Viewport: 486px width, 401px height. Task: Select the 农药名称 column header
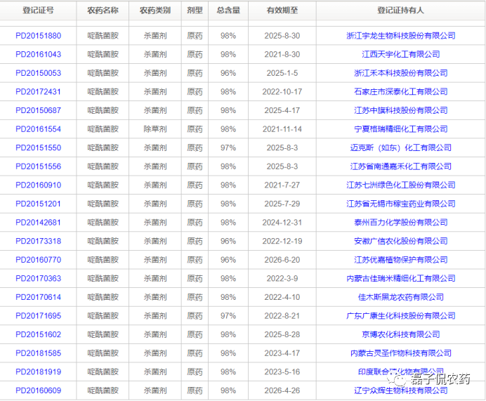(x=103, y=11)
